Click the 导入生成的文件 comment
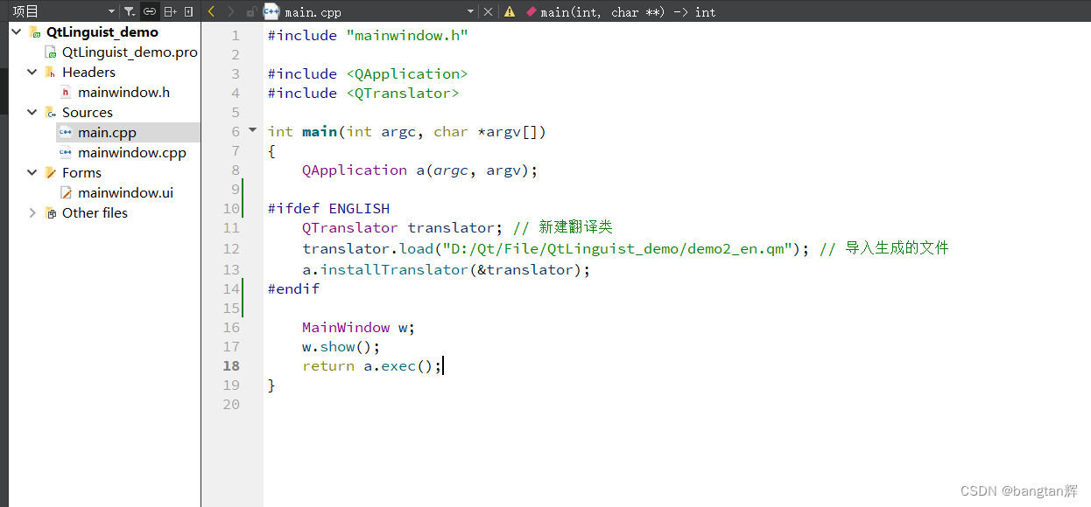 (884, 248)
